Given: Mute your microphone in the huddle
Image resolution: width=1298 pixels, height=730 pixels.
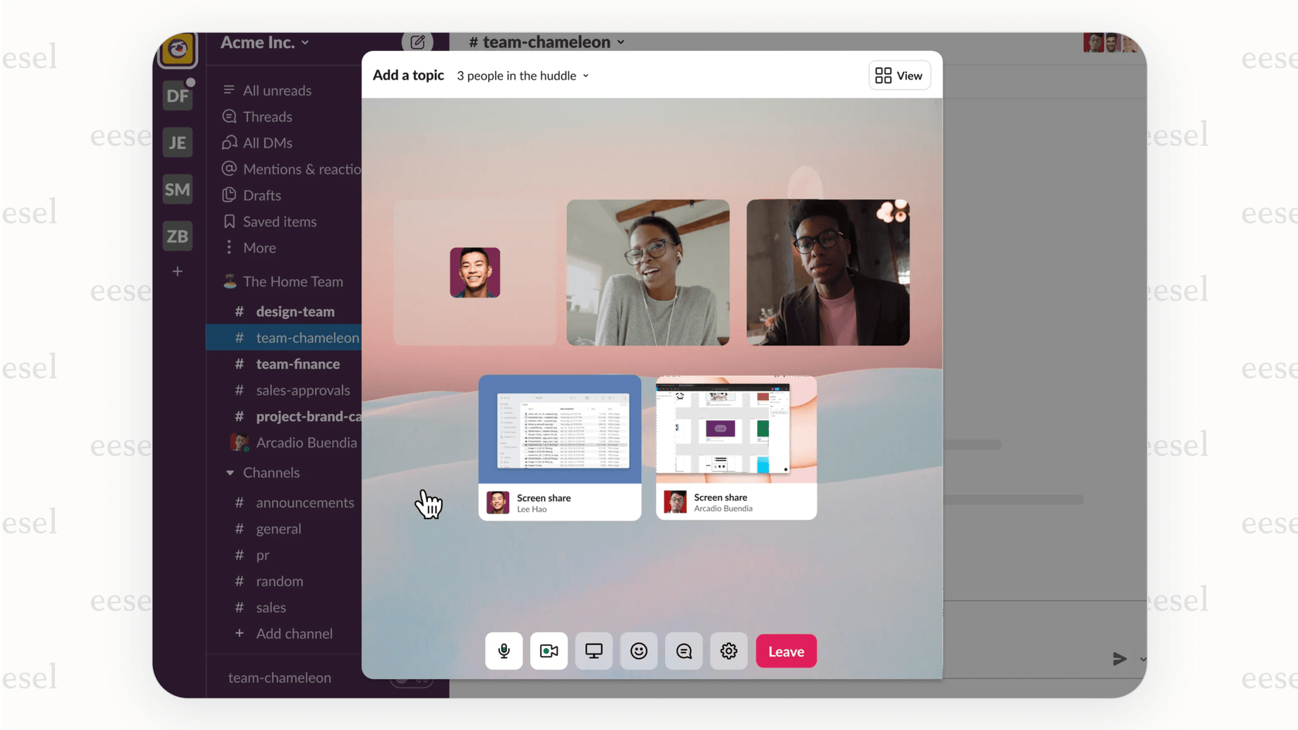Looking at the screenshot, I should click(x=504, y=650).
